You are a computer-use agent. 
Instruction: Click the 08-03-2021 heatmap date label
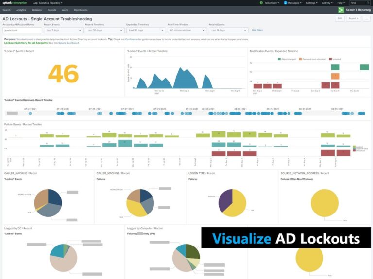click(240, 109)
